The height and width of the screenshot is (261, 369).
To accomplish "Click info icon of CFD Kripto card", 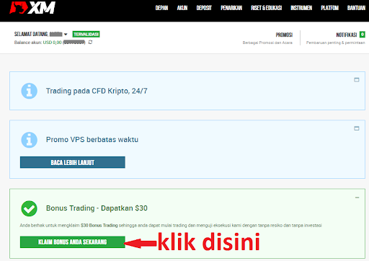I will pos(29,91).
